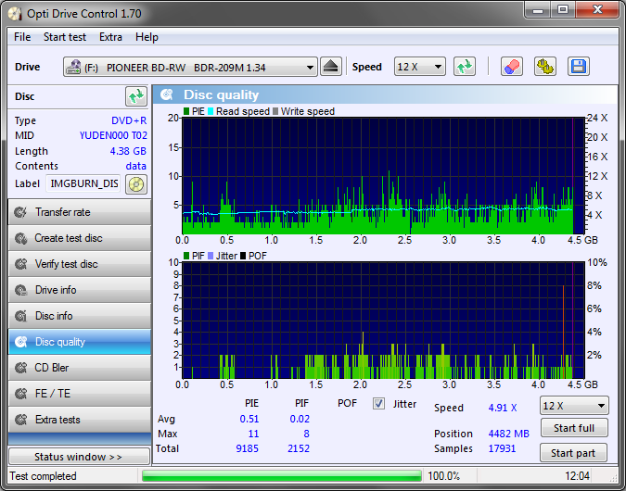Click the erase disc icon

click(x=512, y=67)
